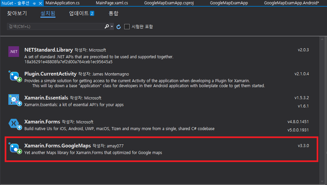Select the NETStandard.Library package name
The width and height of the screenshot is (327, 185).
click(48, 50)
